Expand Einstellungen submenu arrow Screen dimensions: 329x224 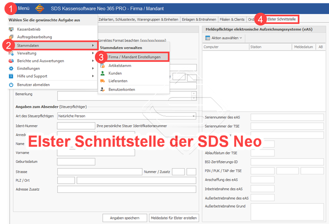pyautogui.click(x=93, y=69)
